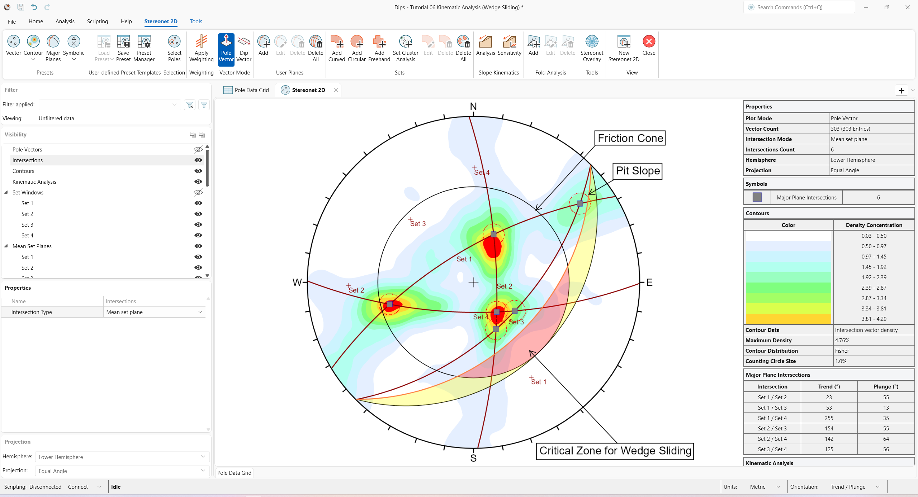Viewport: 918px width, 497px height.
Task: Open the Scripting menu
Action: point(97,21)
